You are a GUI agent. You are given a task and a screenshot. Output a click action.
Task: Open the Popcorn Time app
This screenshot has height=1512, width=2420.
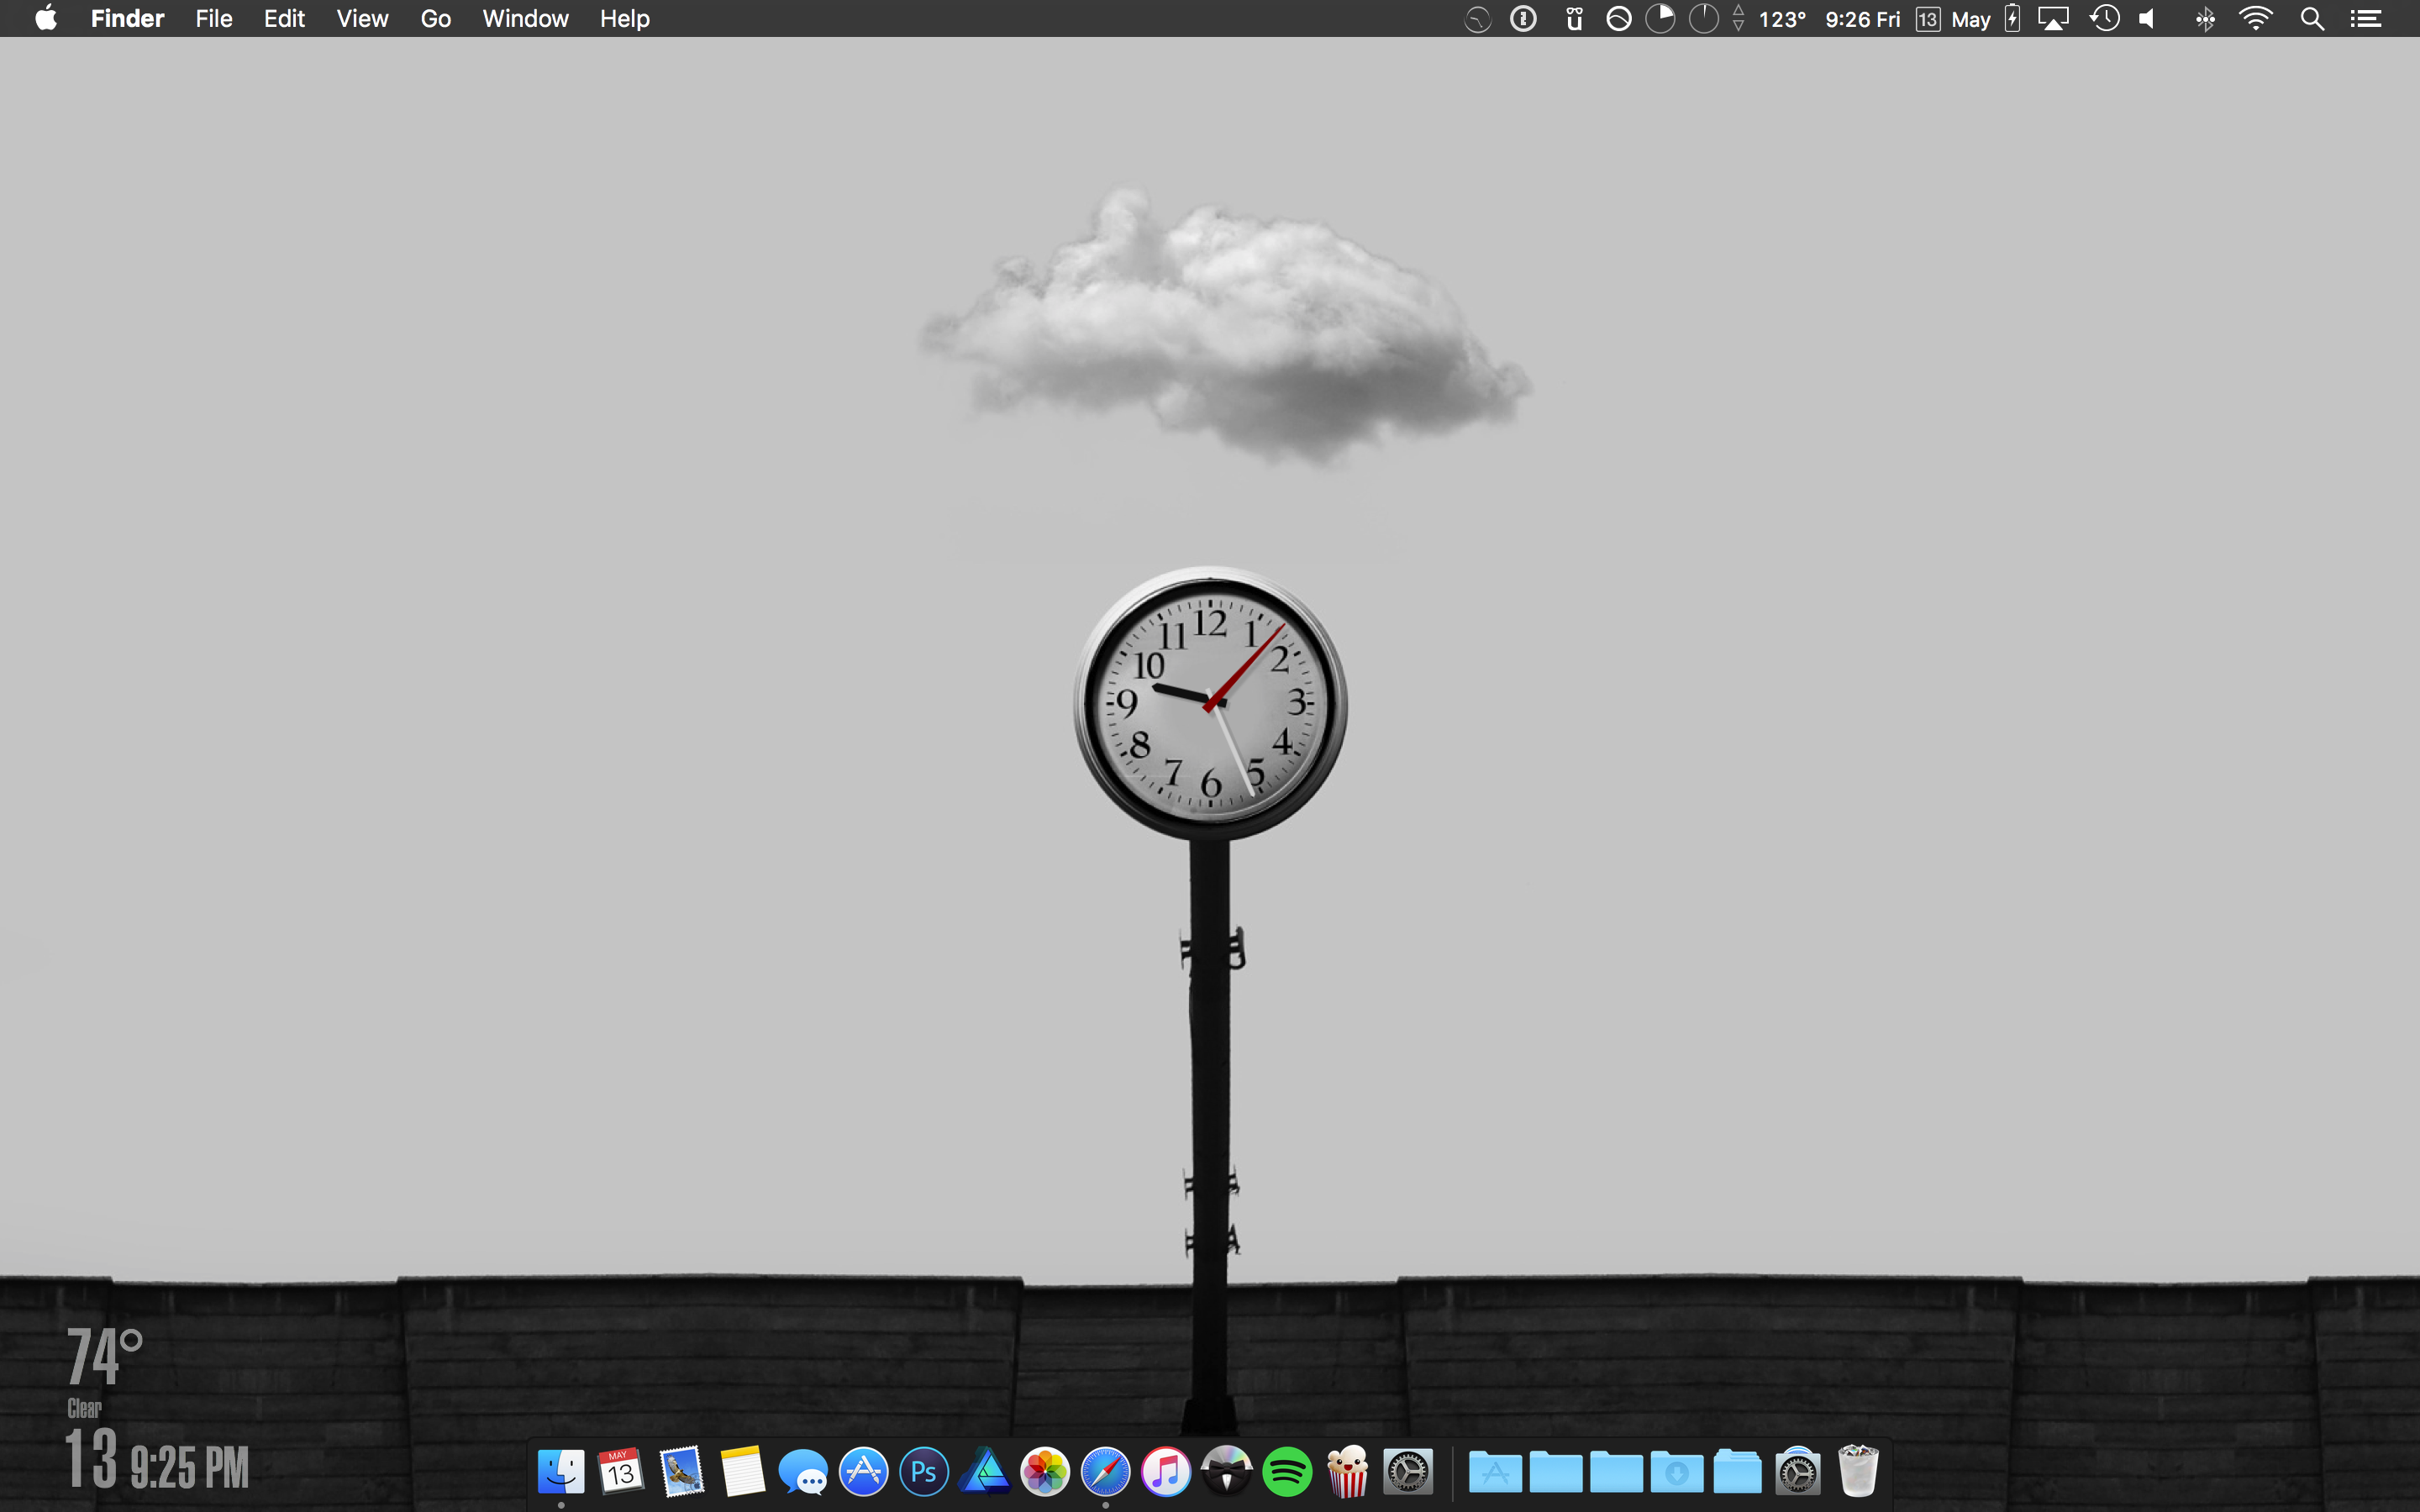[x=1348, y=1472]
